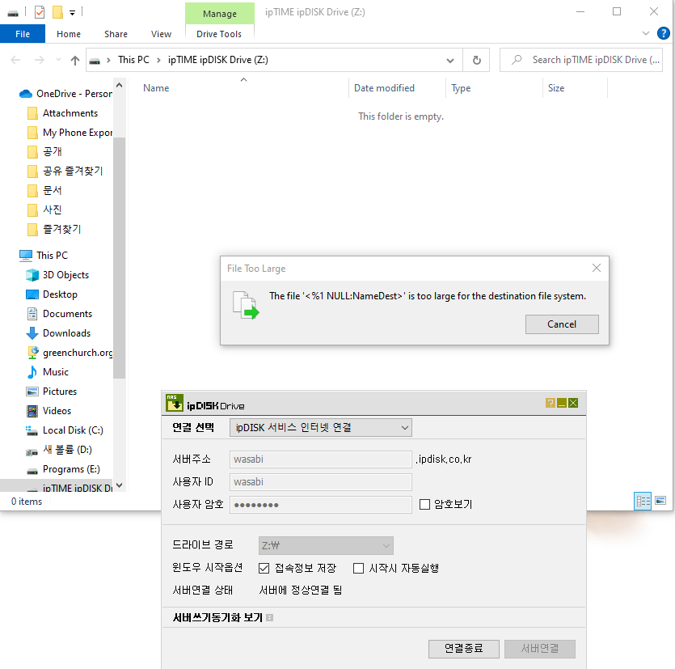Refresh the ipDISK Drive folder
Image resolution: width=675 pixels, height=669 pixels.
[x=476, y=61]
